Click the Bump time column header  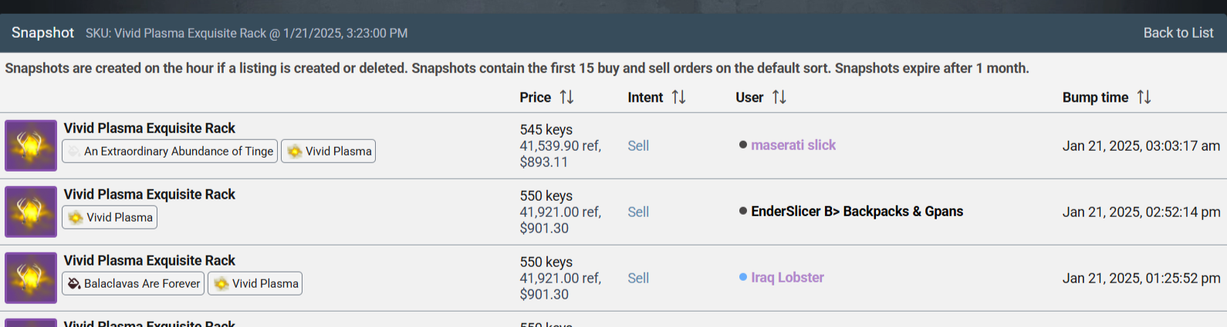[x=1095, y=98]
